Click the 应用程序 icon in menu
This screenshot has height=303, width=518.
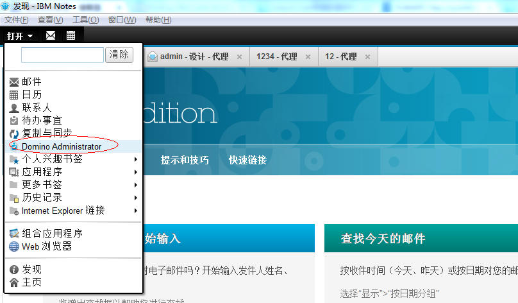point(14,172)
